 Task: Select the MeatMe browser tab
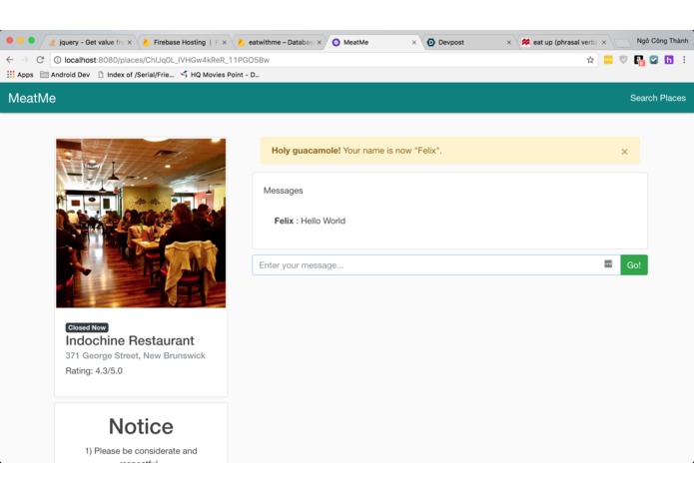373,43
